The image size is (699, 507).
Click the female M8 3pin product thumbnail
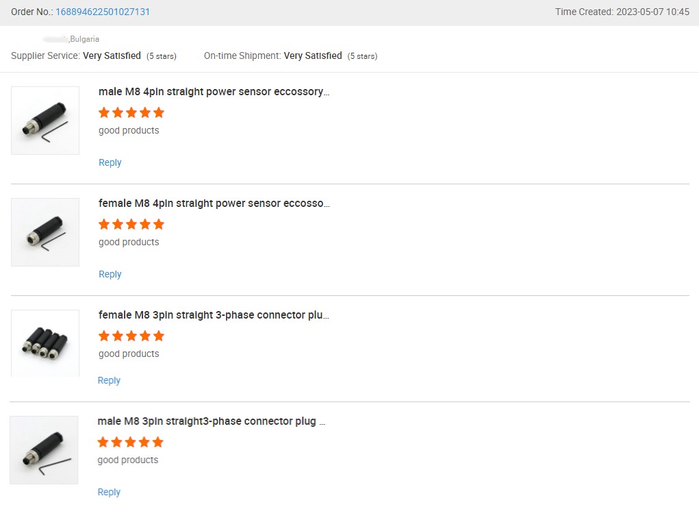45,343
